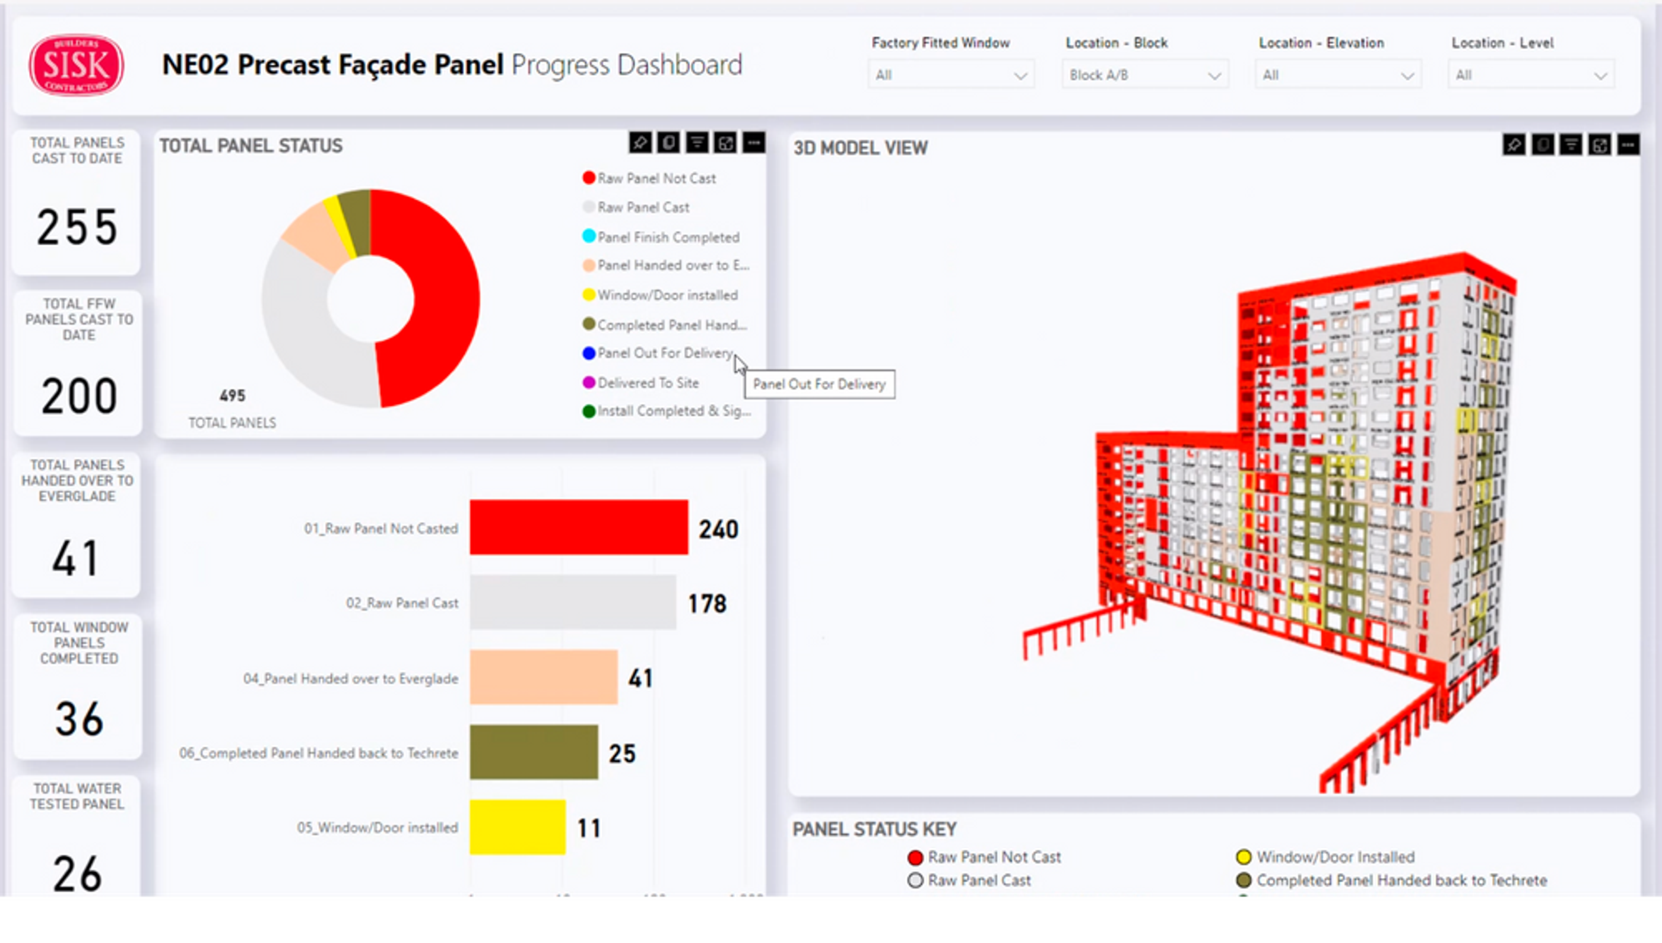This screenshot has height=943, width=1662.
Task: Click the 02_Raw Panel Cast axis label
Action: point(402,603)
